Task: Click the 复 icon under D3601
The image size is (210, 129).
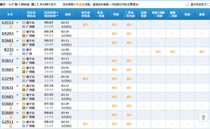Action: click(10, 45)
